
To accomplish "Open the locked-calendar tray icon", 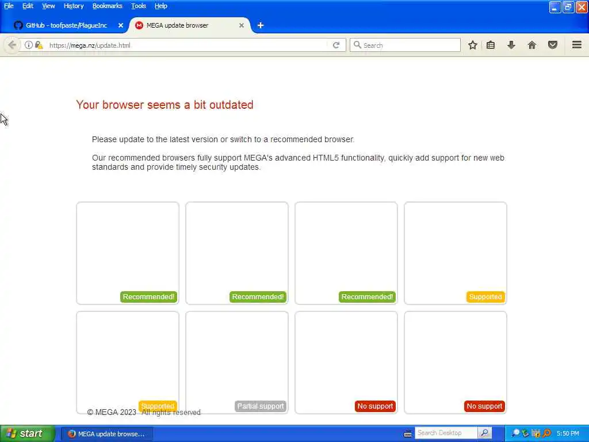I will [536, 433].
